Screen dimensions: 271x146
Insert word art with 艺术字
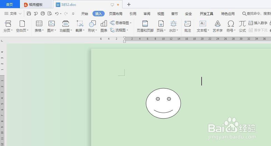pos(218,26)
